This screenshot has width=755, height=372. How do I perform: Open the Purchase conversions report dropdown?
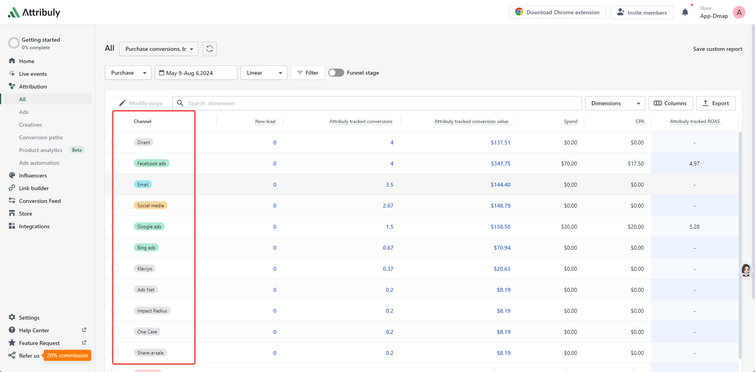(159, 49)
